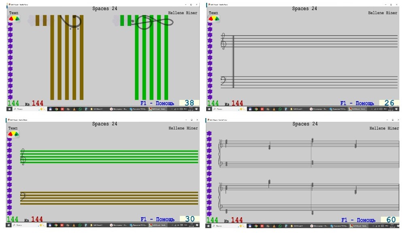This screenshot has height=233, width=405.
Task: Click the Темп label in the bottom-left panel
Action: pyautogui.click(x=14, y=128)
